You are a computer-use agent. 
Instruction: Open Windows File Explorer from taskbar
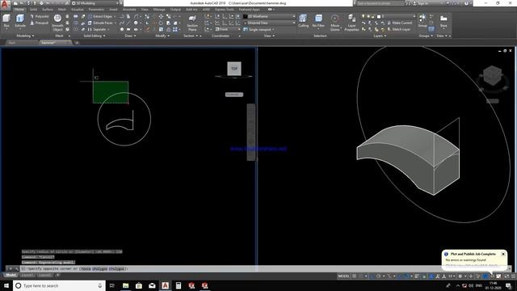click(126, 285)
